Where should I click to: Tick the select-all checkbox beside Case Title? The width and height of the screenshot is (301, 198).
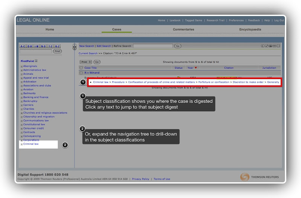point(81,68)
